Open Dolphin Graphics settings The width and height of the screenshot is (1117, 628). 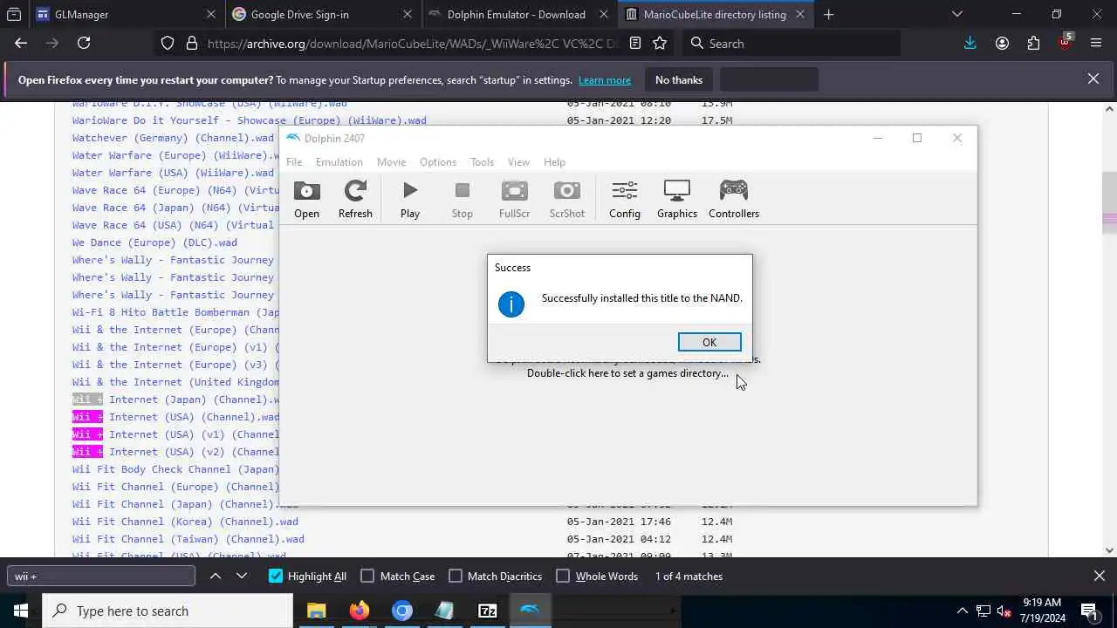coord(677,200)
